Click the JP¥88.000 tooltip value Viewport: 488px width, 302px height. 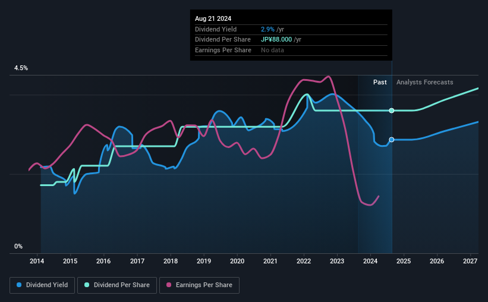(276, 40)
